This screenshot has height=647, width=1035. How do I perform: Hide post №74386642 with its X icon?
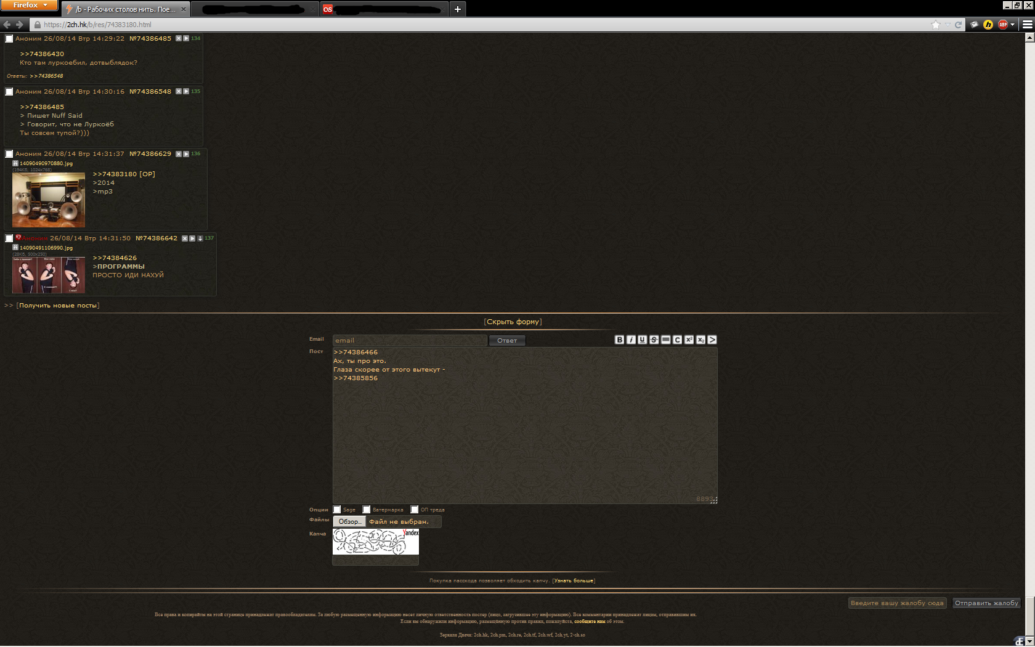185,238
